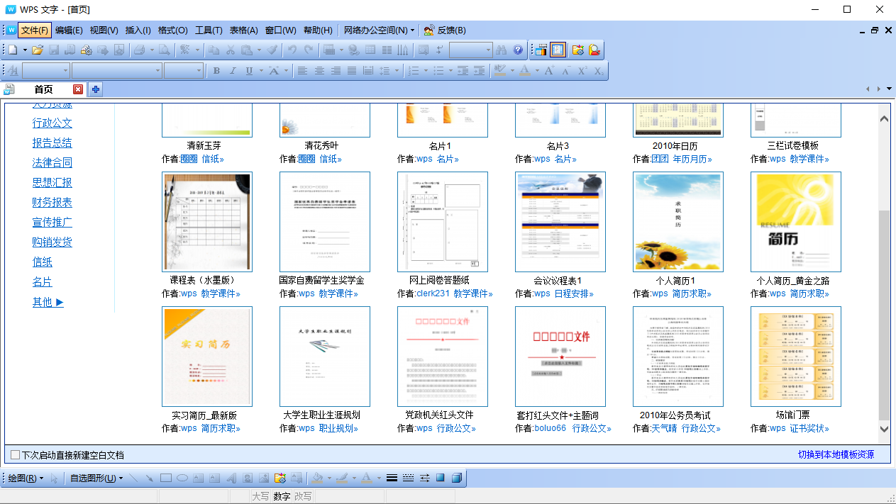Open the 个人简历1 sunflower template thumbnail

pyautogui.click(x=677, y=222)
